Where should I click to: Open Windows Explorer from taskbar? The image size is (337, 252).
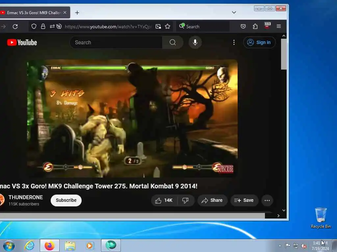[x=70, y=245]
